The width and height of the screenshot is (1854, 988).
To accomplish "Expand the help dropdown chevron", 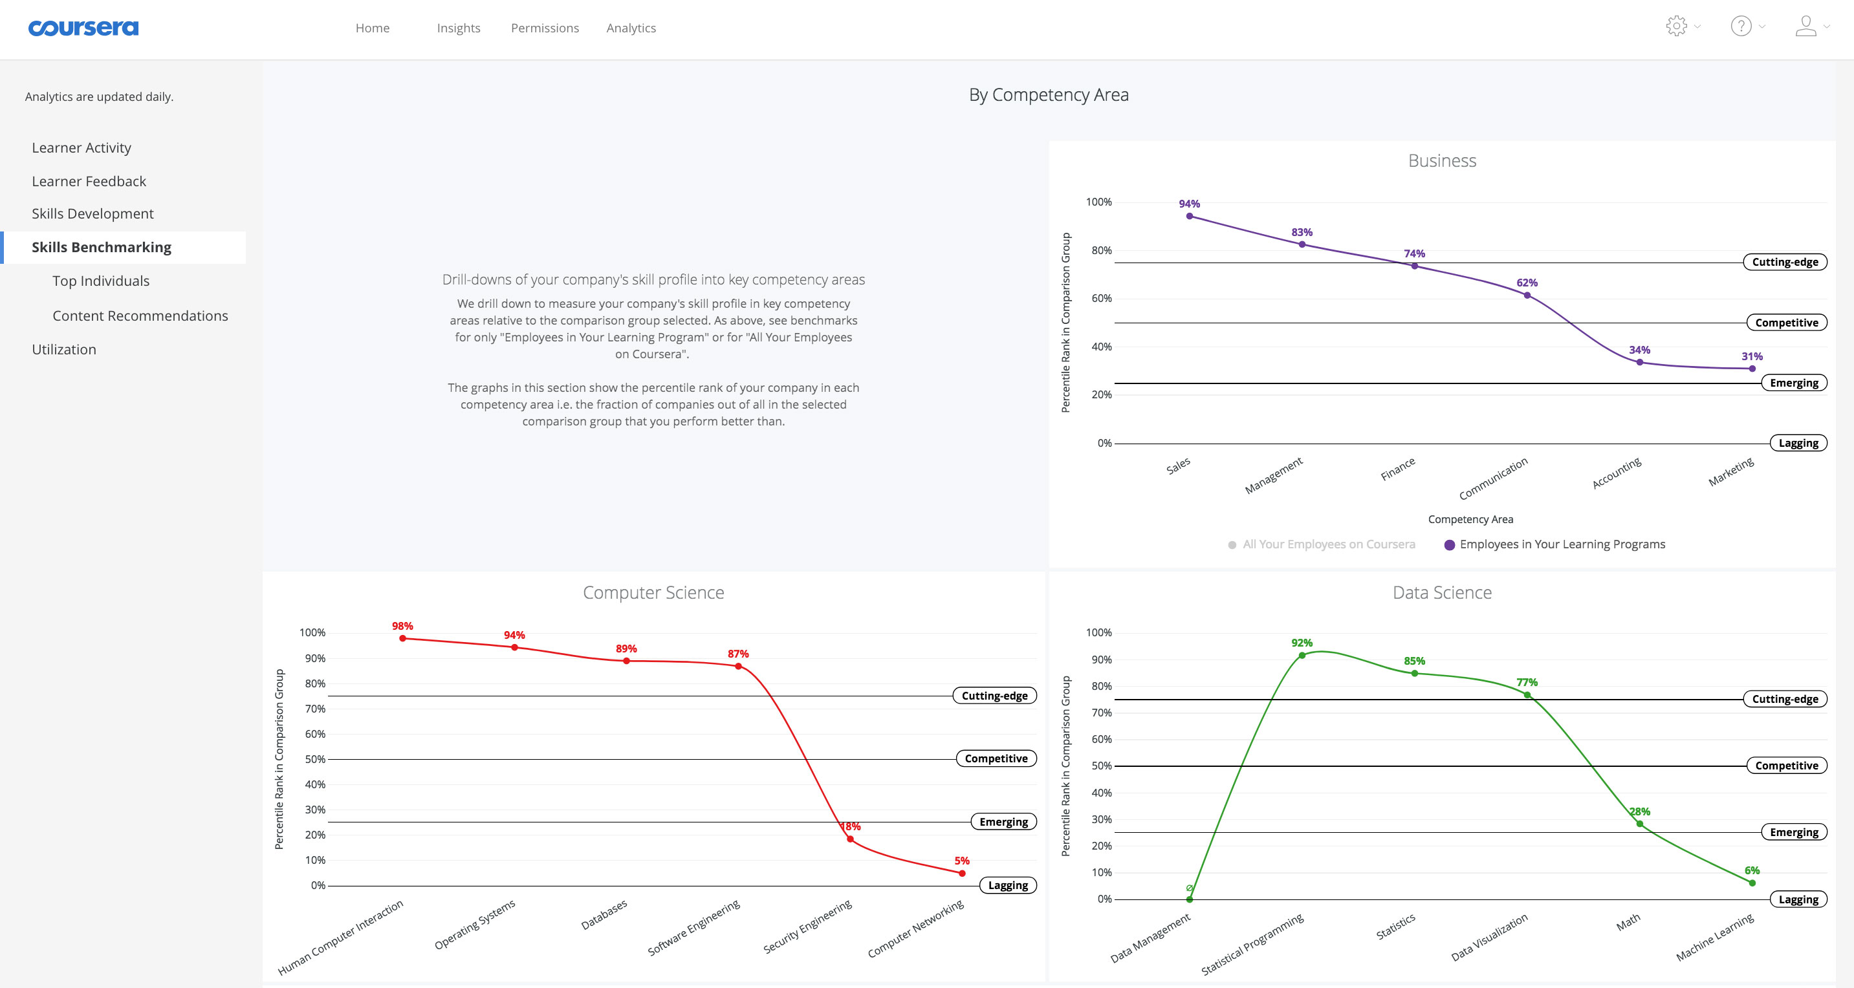I will (1762, 27).
